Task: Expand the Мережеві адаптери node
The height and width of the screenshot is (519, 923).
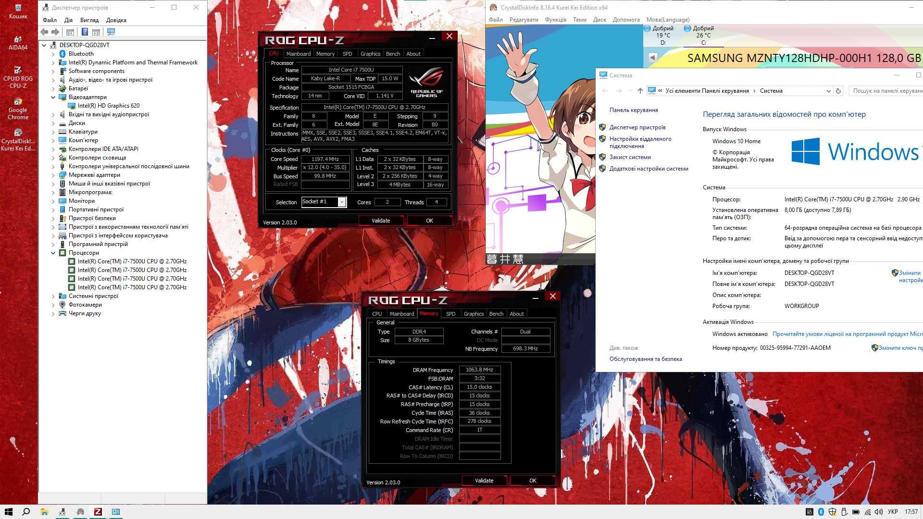Action: tap(53, 175)
